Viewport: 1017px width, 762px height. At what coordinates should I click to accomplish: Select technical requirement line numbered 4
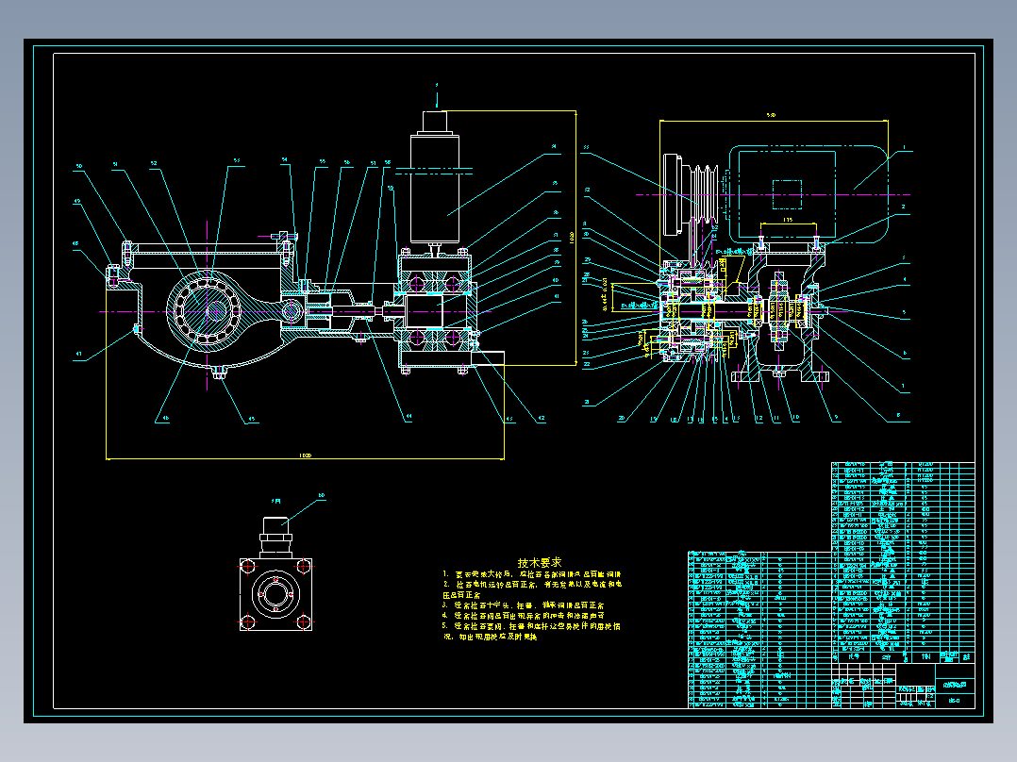coord(524,616)
